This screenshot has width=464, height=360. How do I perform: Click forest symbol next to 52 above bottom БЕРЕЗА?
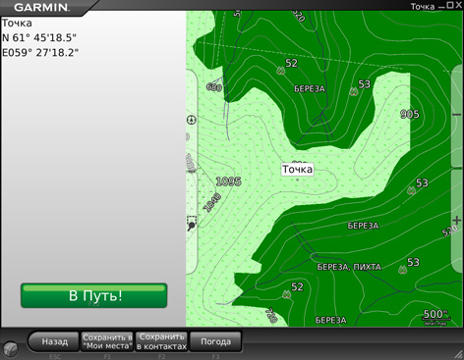pos(287,294)
